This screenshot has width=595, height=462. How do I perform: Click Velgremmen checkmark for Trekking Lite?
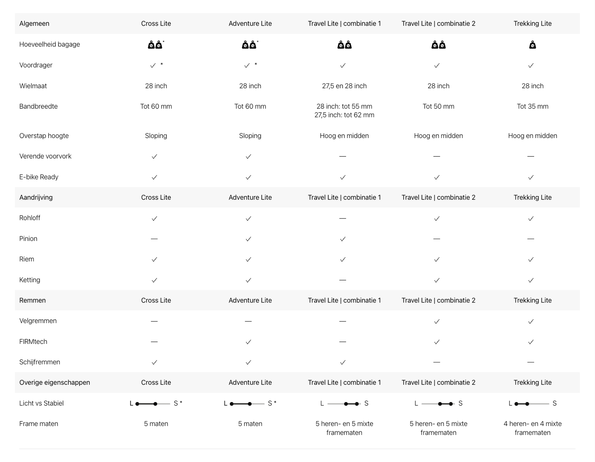(x=531, y=321)
